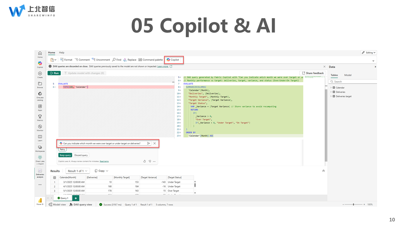Click Discard query
The image size is (408, 230).
tap(81, 155)
